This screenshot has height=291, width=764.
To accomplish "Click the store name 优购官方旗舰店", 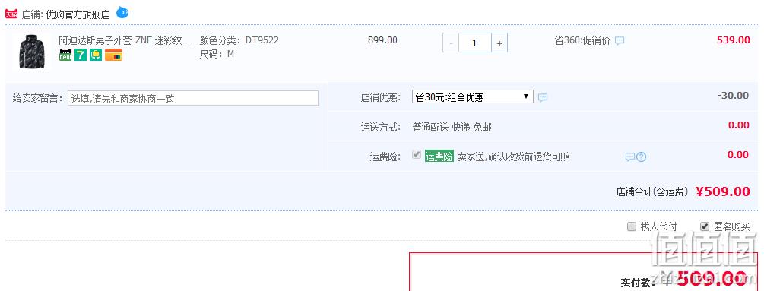I will pos(78,14).
